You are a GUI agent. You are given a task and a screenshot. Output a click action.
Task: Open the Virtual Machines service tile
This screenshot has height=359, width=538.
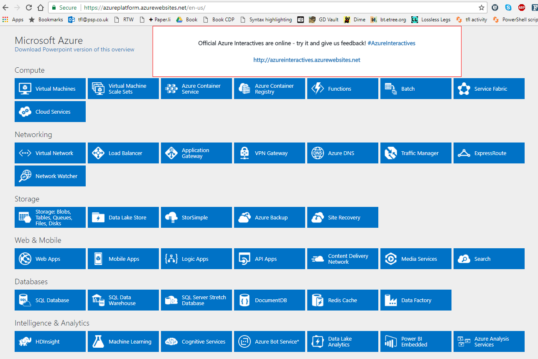(50, 88)
